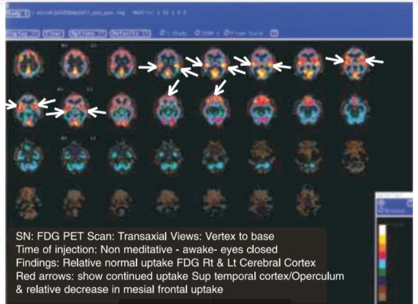Screen dimensions: 418x304
Task: Click the top-right icon in the color scale panel
Action: coord(410,203)
